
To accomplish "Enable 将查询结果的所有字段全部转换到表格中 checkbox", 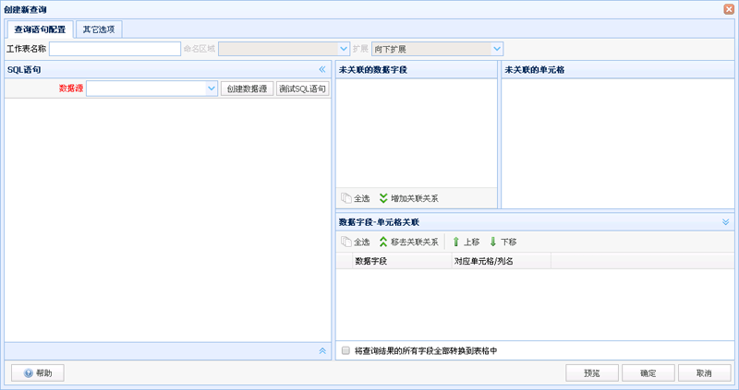I will [x=345, y=351].
